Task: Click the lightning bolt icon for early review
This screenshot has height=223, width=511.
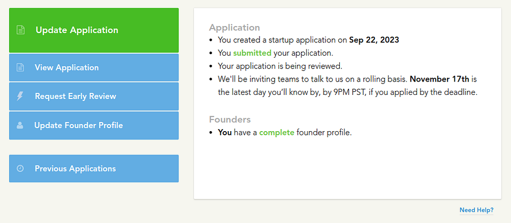Action: pos(20,96)
